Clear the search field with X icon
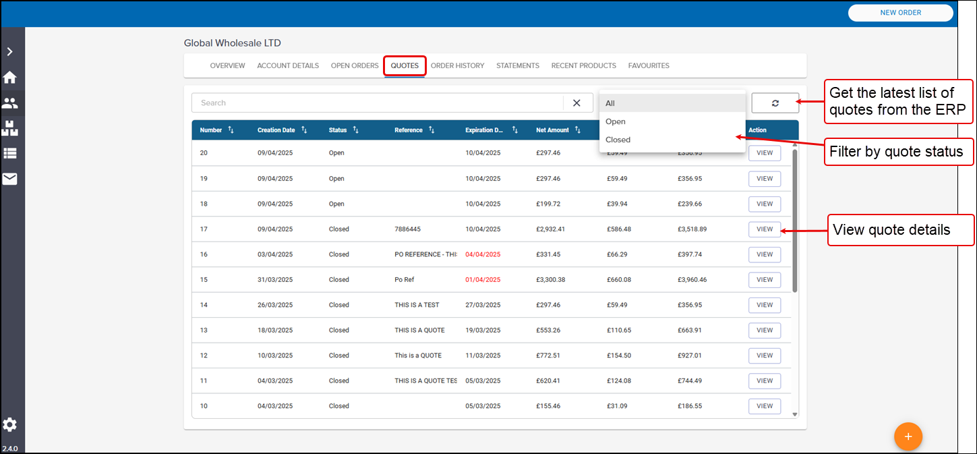 pos(576,103)
